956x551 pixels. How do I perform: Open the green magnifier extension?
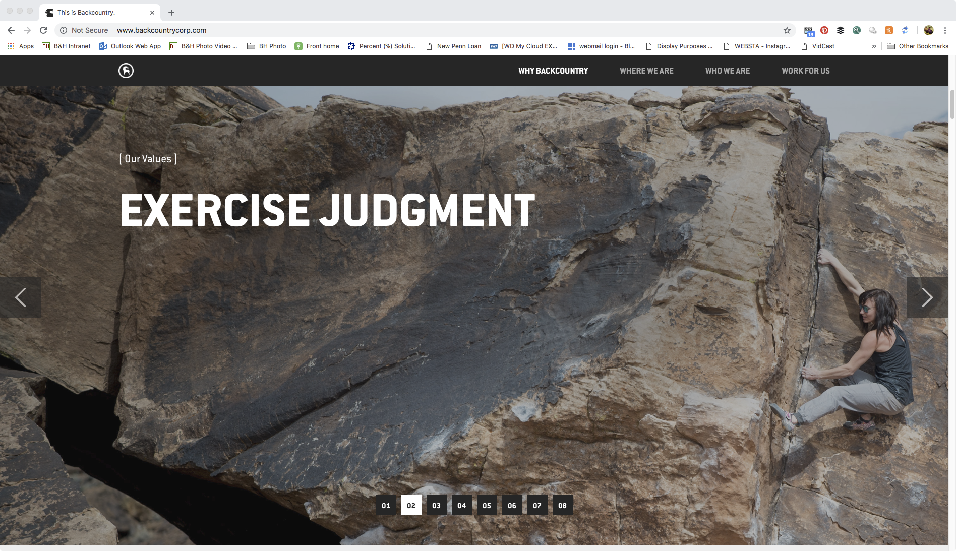click(857, 30)
